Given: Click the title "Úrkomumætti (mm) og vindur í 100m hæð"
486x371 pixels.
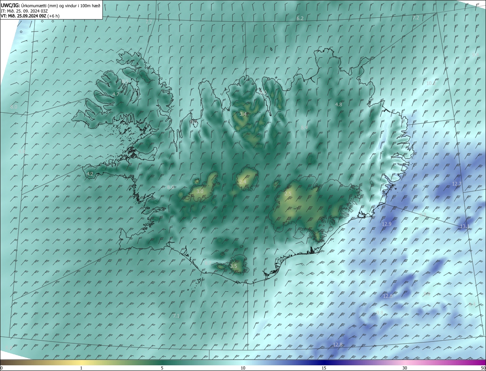Looking at the screenshot, I should click(x=61, y=5).
